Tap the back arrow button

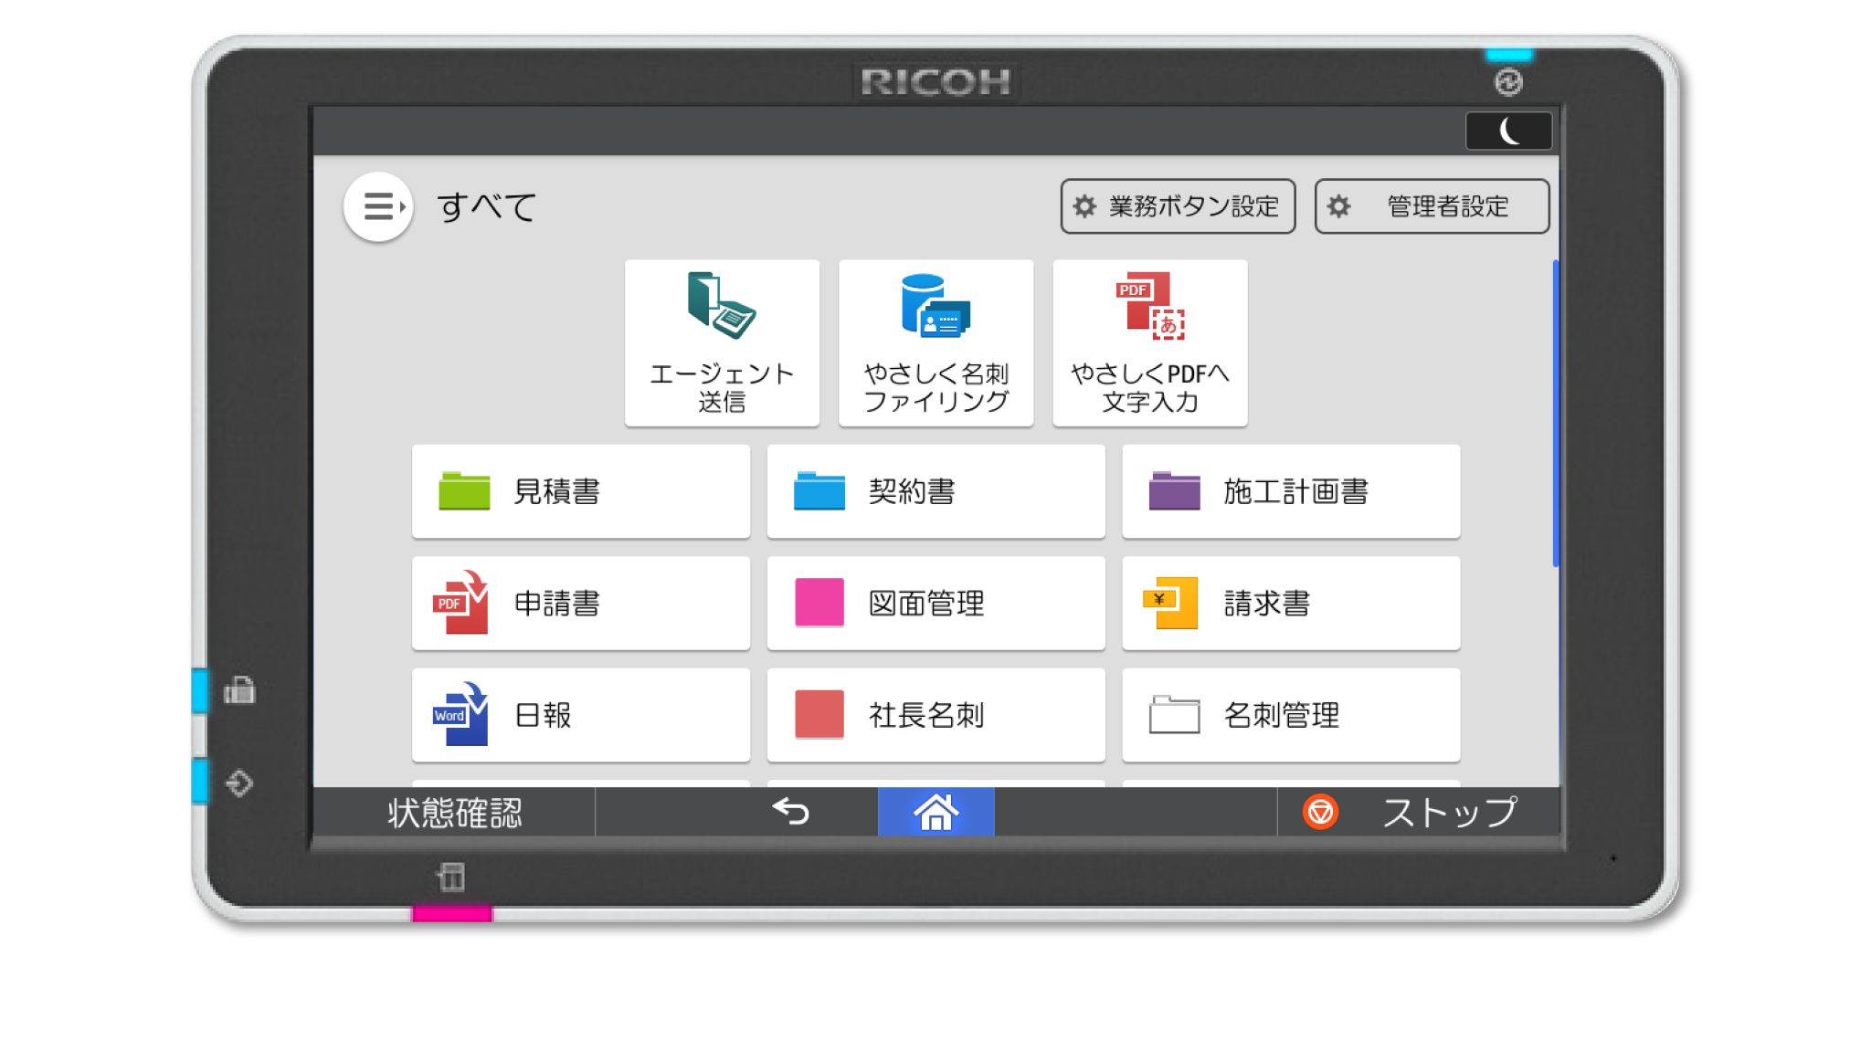791,811
